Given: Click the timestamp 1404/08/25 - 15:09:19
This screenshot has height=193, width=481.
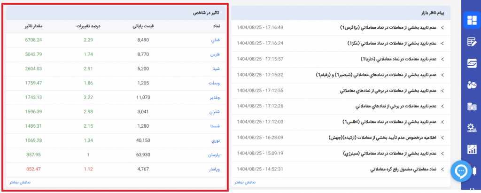Looking at the screenshot, I should [260, 153].
